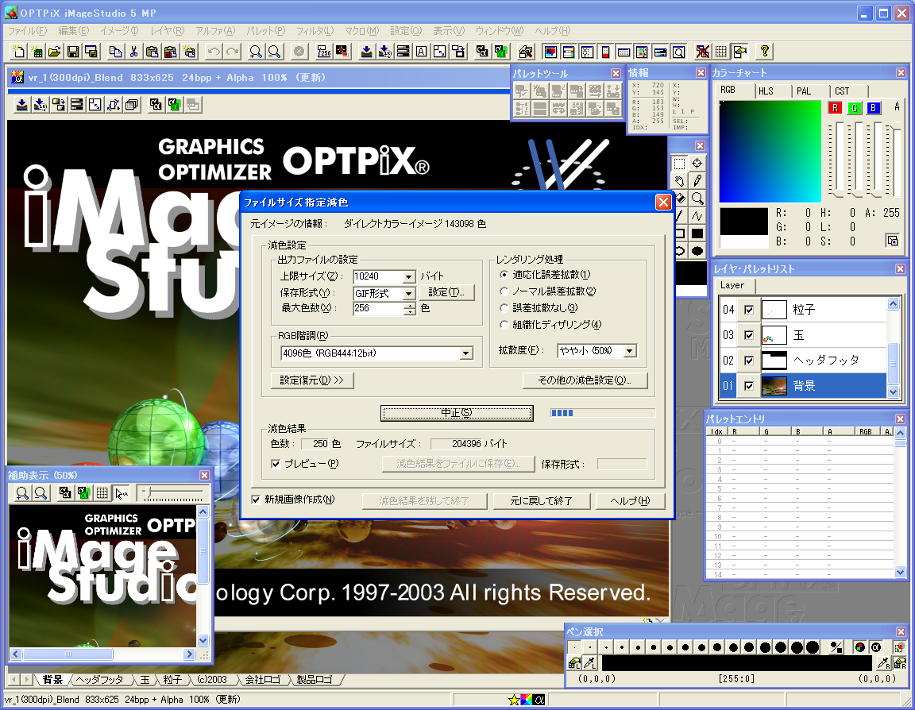Select the magnifier tool in the tool palette
The height and width of the screenshot is (710, 915).
click(697, 199)
